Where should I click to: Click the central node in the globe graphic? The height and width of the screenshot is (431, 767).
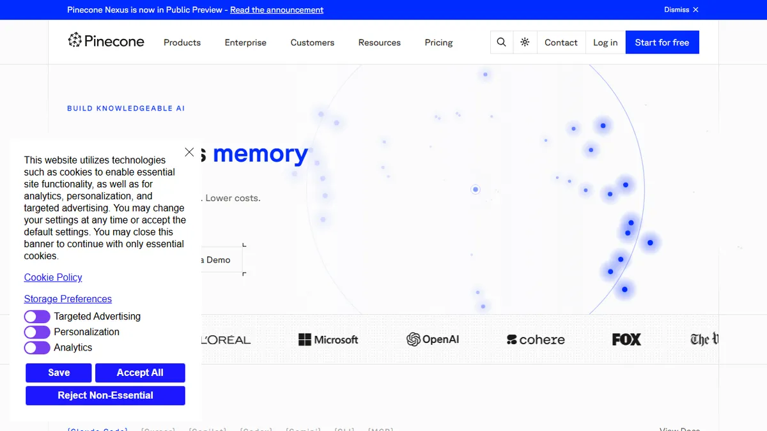pos(475,189)
